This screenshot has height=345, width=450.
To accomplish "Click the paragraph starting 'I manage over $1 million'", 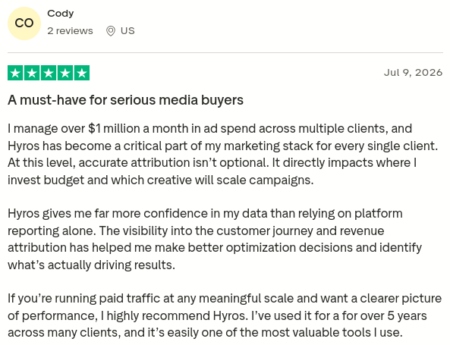I will 223,154.
